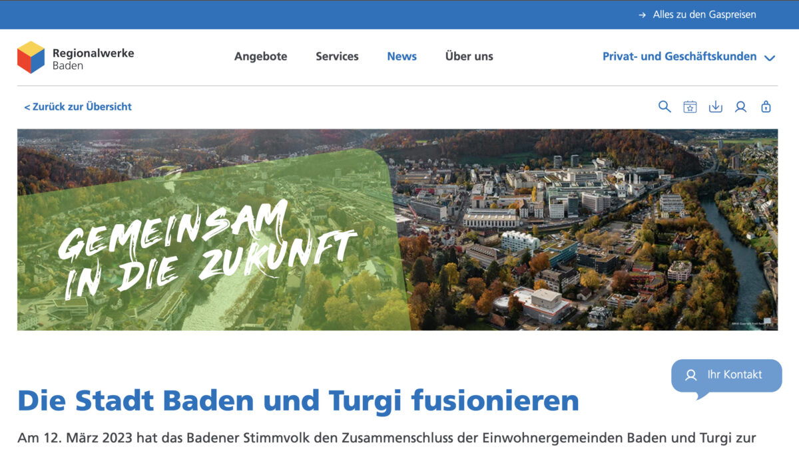Open the search magnifier icon

click(x=664, y=106)
